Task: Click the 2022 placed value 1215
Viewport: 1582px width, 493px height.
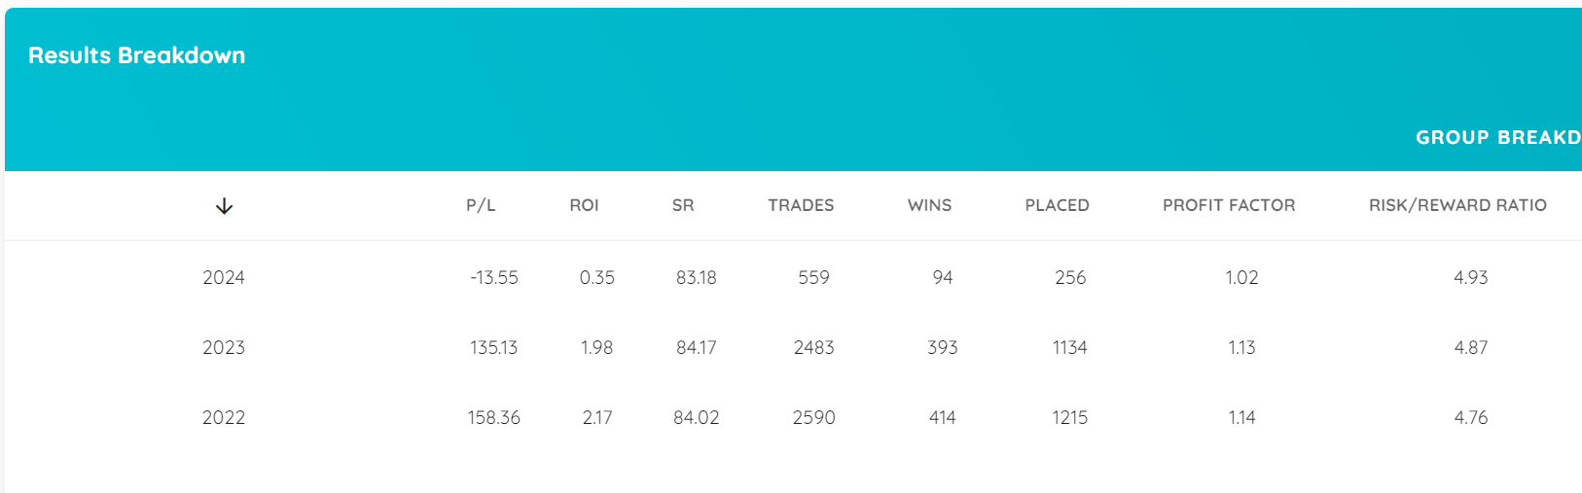Action: 1069,417
